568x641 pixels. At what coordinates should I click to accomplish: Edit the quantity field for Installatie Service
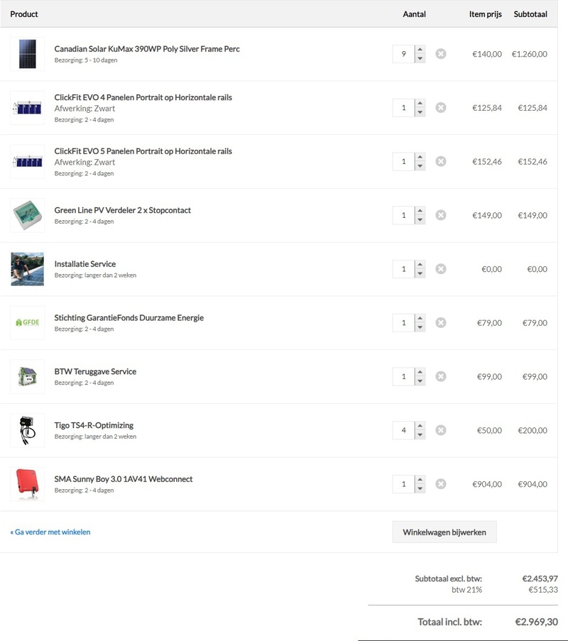coord(403,269)
